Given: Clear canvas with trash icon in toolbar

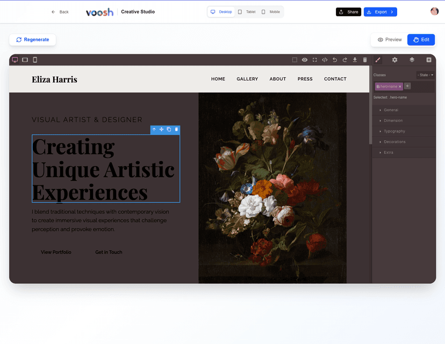Looking at the screenshot, I should pos(365,60).
